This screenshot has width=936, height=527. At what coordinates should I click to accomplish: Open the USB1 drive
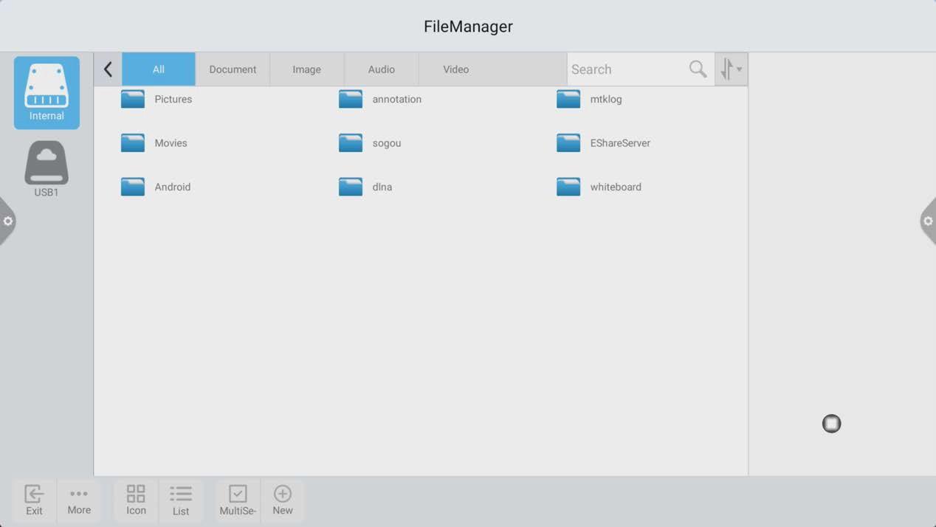[x=47, y=169]
